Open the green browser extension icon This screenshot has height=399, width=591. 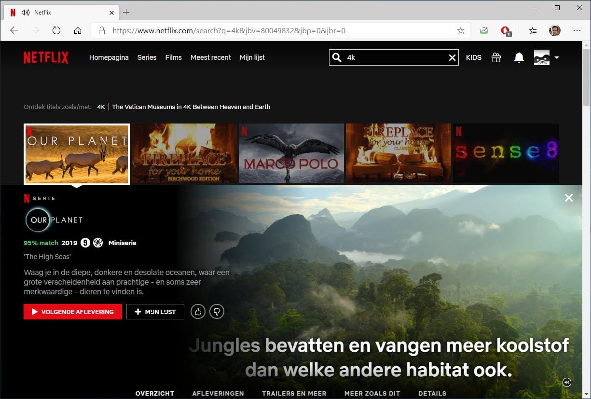pyautogui.click(x=484, y=30)
